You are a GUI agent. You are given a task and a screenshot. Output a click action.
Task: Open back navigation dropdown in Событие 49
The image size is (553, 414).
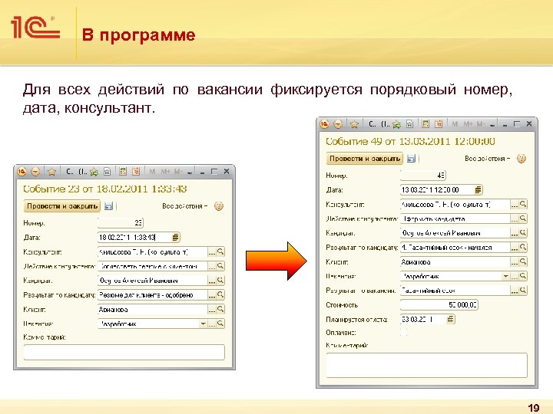(x=338, y=124)
